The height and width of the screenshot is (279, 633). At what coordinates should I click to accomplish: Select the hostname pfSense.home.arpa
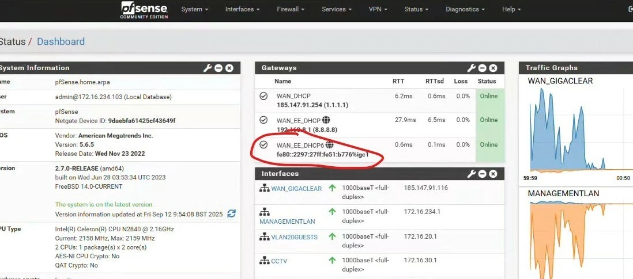[x=82, y=82]
